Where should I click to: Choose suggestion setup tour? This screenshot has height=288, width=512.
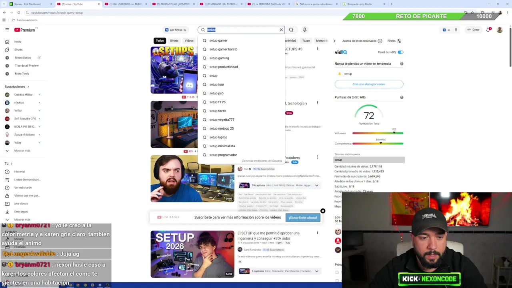coord(241,84)
